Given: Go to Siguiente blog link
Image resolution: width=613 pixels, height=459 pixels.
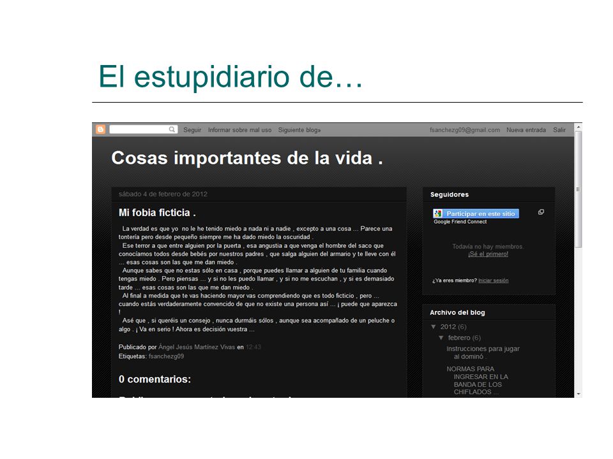Looking at the screenshot, I should 299,130.
